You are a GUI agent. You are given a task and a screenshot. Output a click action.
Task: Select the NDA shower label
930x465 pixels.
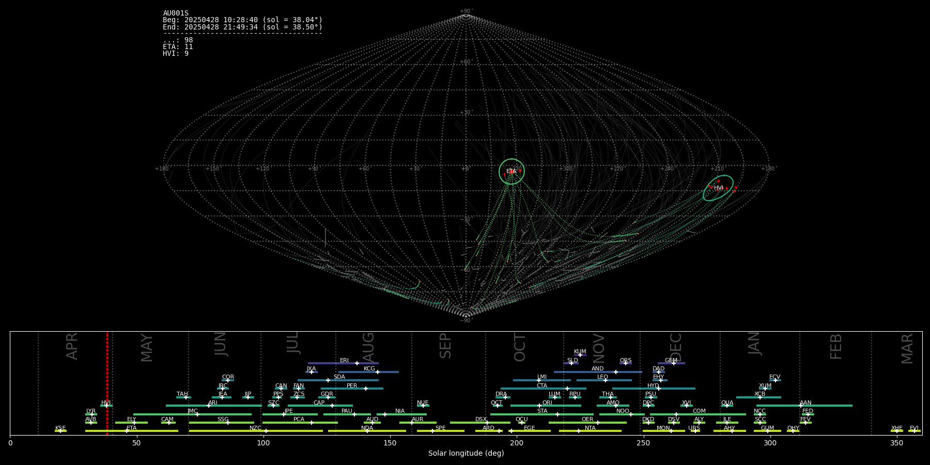tap(367, 428)
